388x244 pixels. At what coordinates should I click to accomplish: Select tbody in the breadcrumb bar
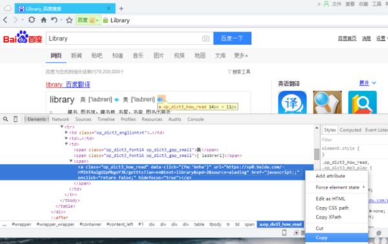pos(215,224)
